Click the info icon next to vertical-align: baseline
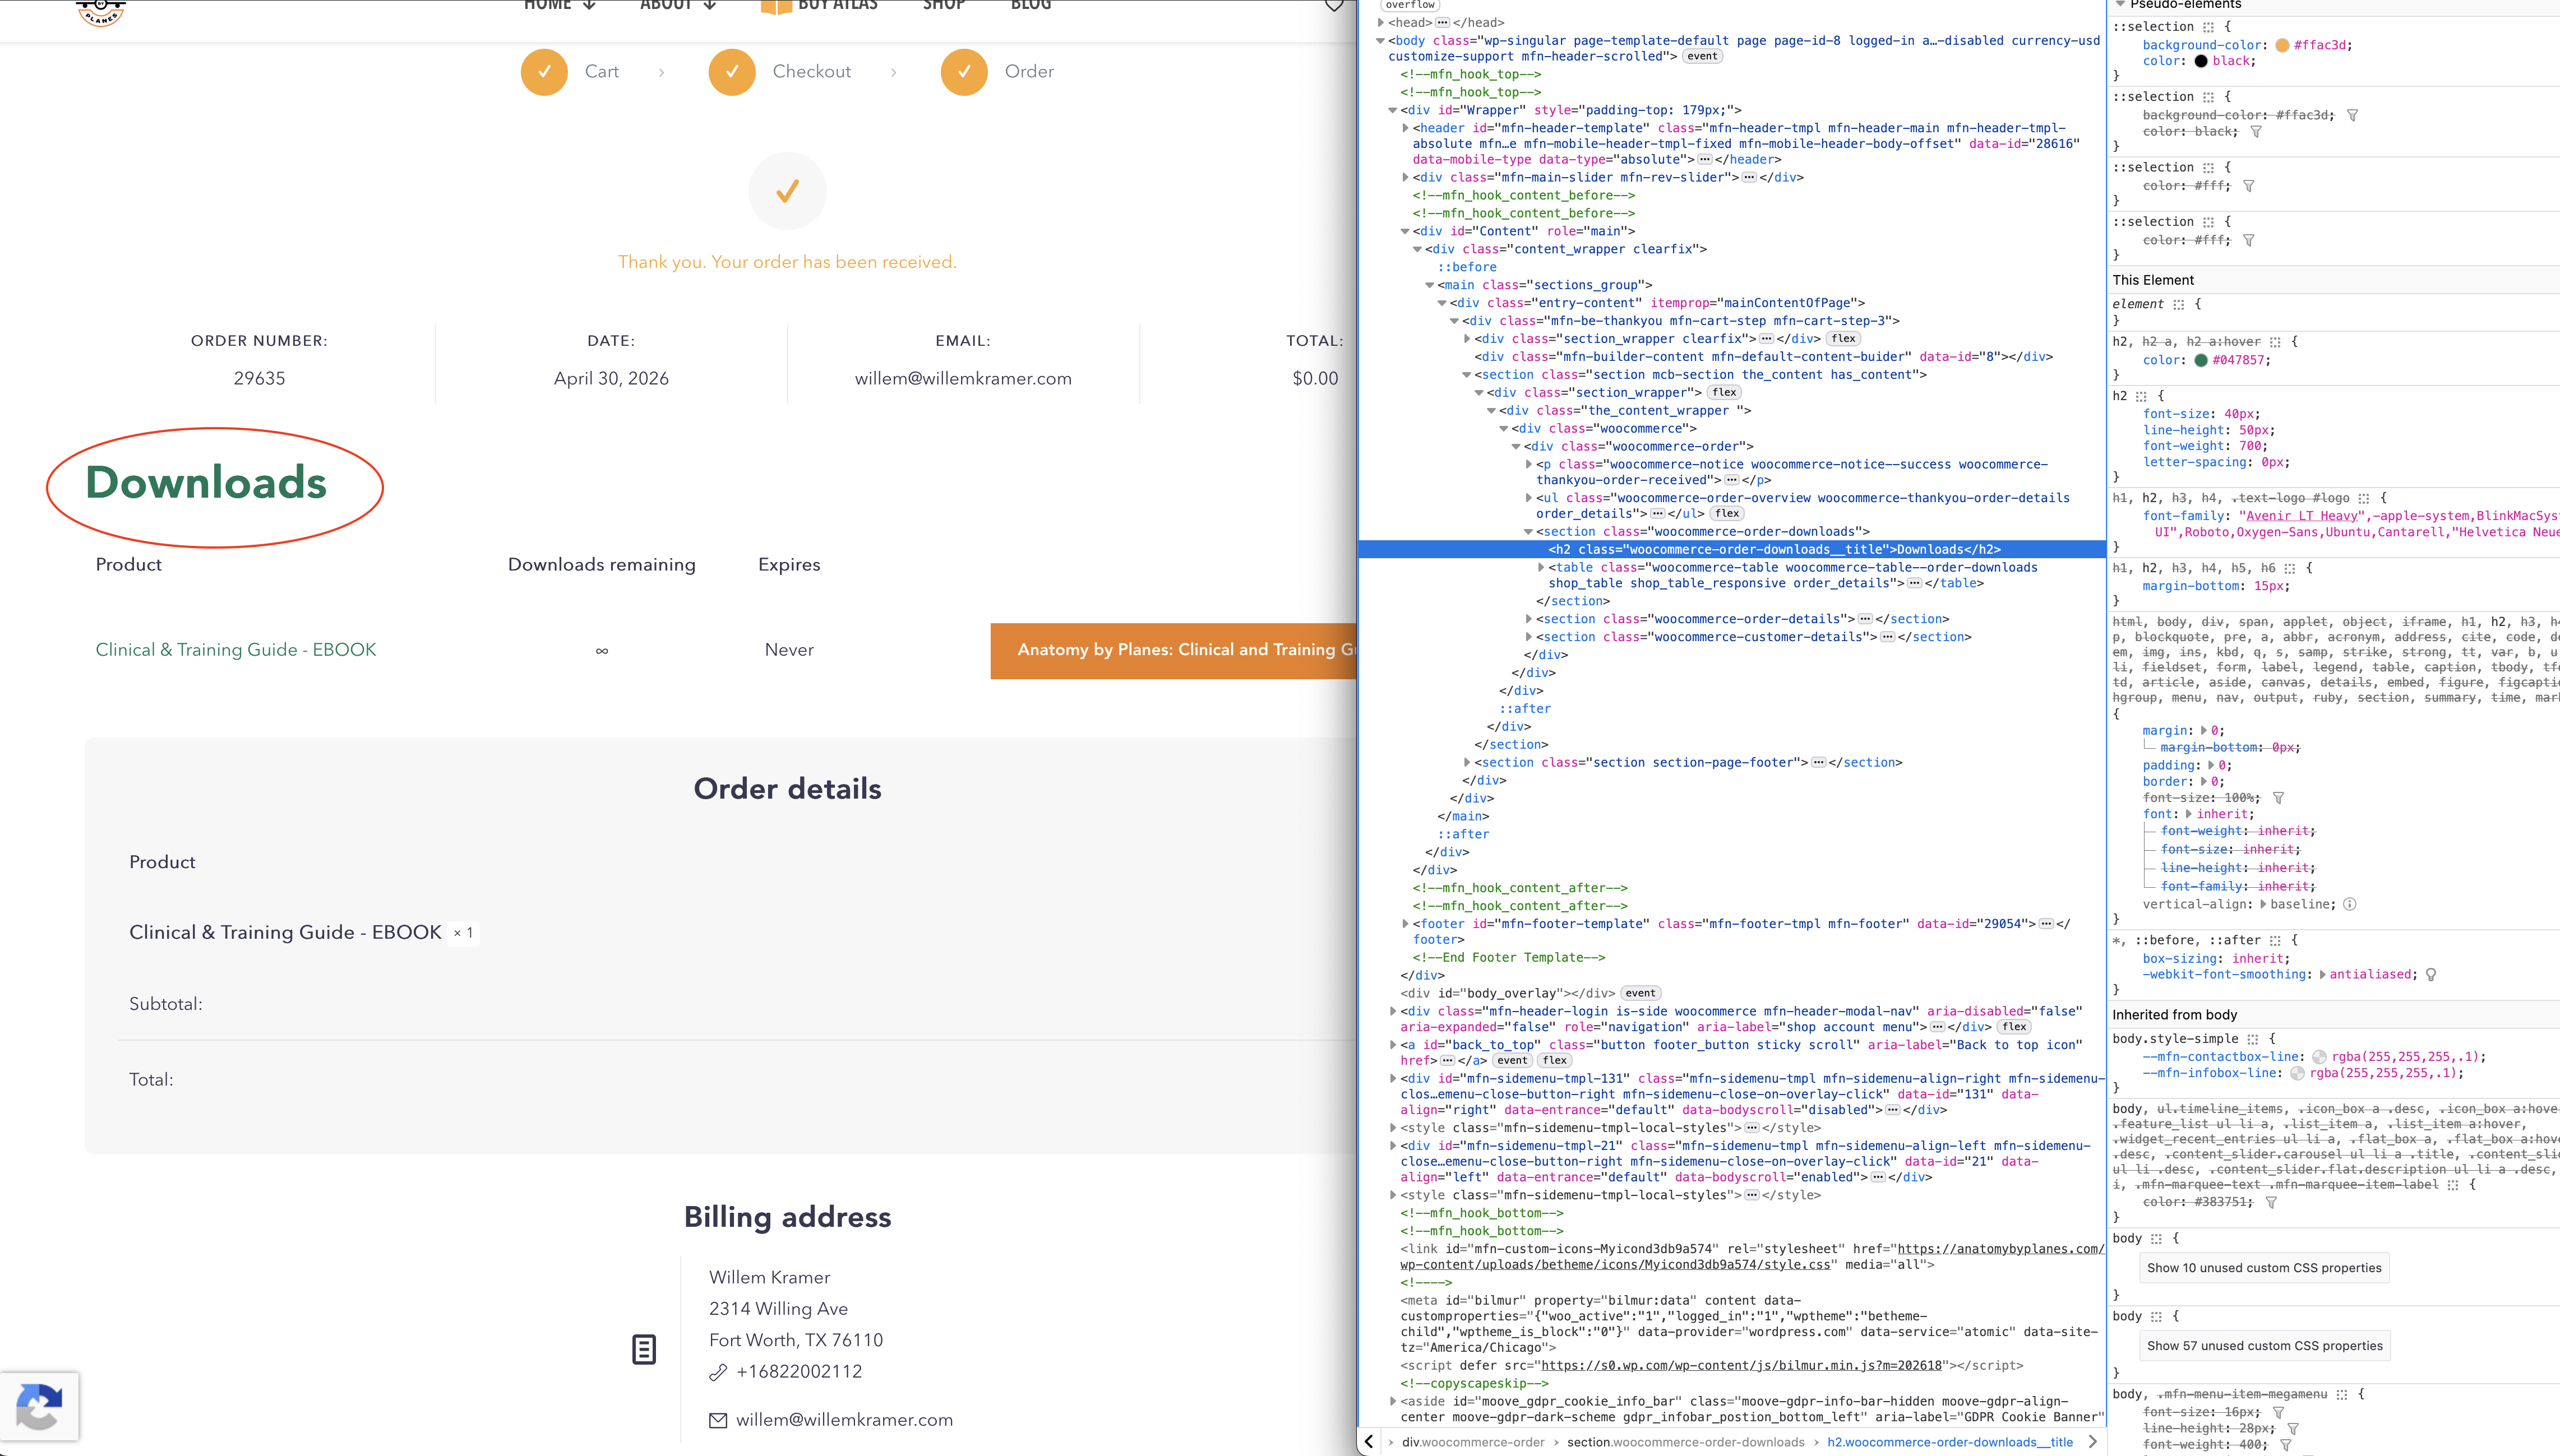Viewport: 2560px width, 1456px height. [x=2350, y=904]
